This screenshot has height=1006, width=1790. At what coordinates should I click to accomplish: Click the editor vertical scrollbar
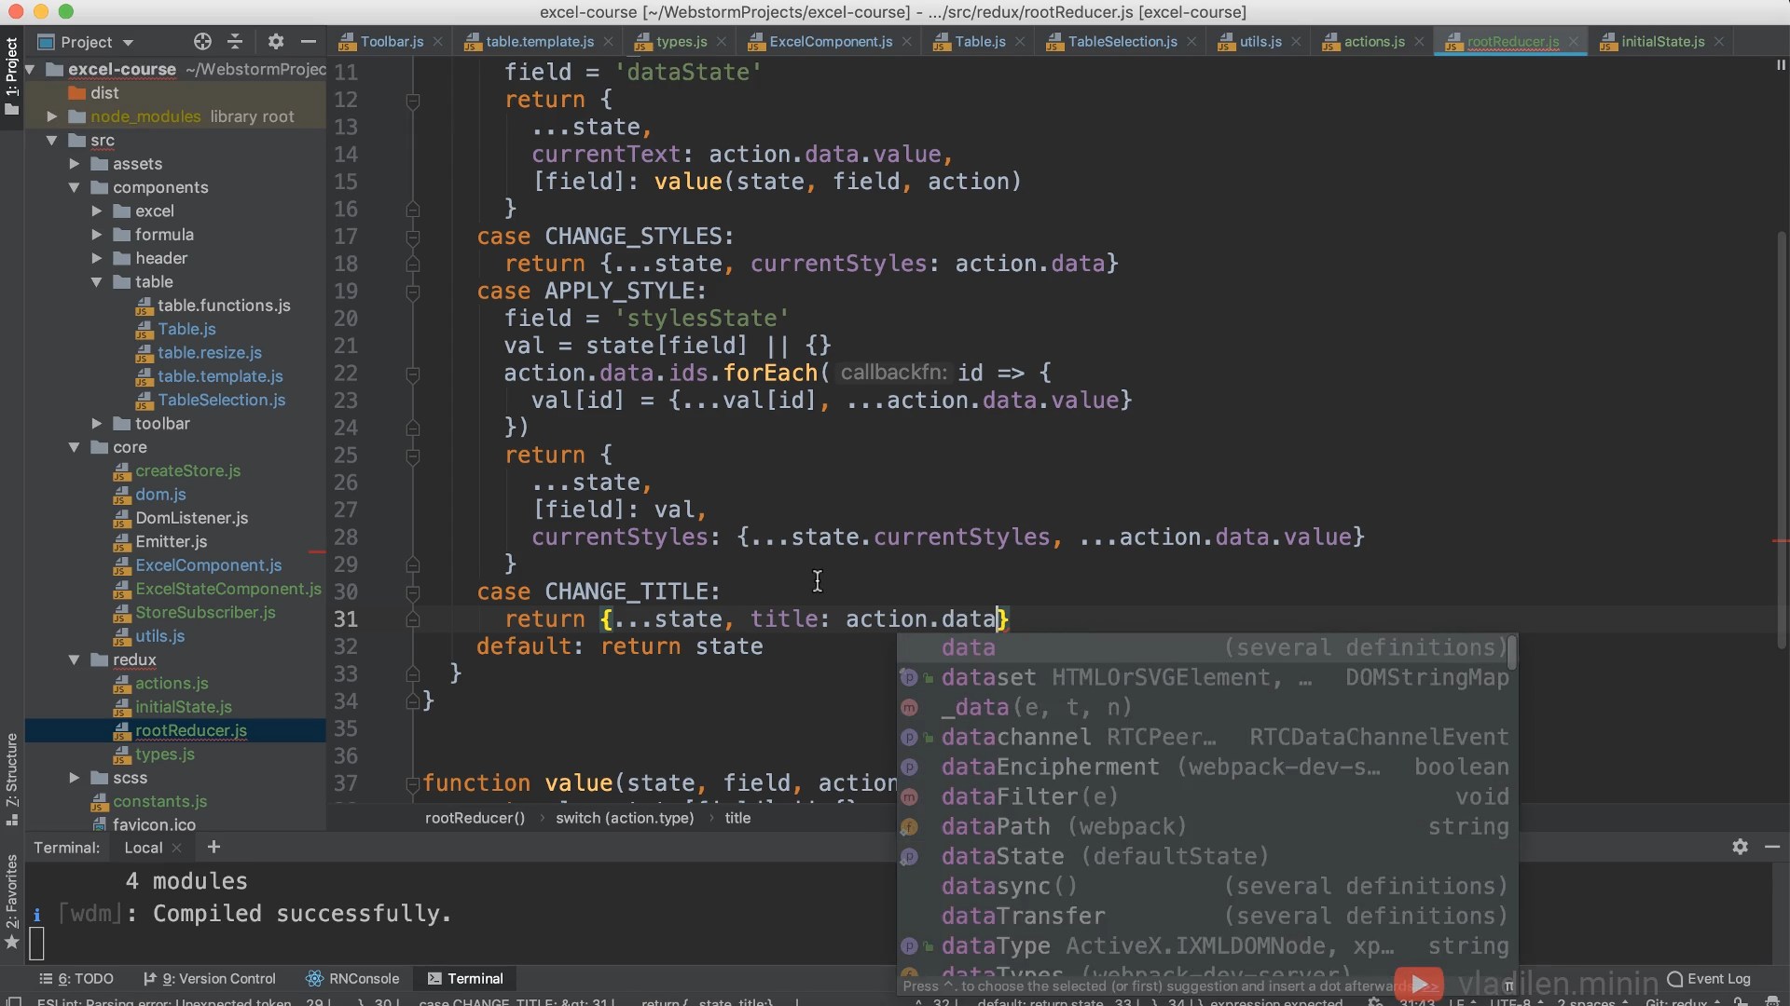point(1782,438)
